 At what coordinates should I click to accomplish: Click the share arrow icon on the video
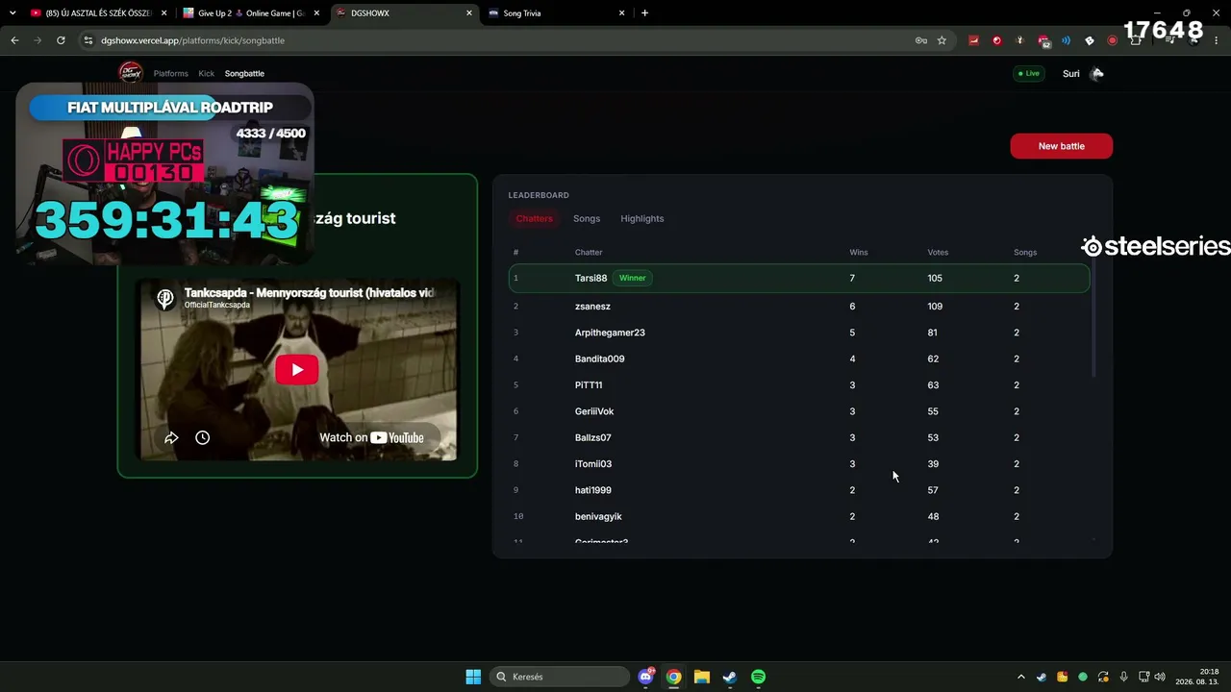point(171,437)
